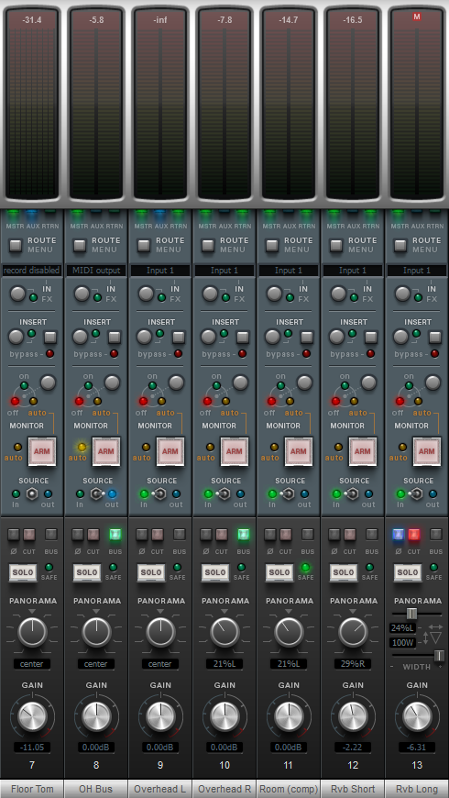This screenshot has width=449, height=798.
Task: Toggle insert bypass LED on Overhead R
Action: click(x=242, y=354)
